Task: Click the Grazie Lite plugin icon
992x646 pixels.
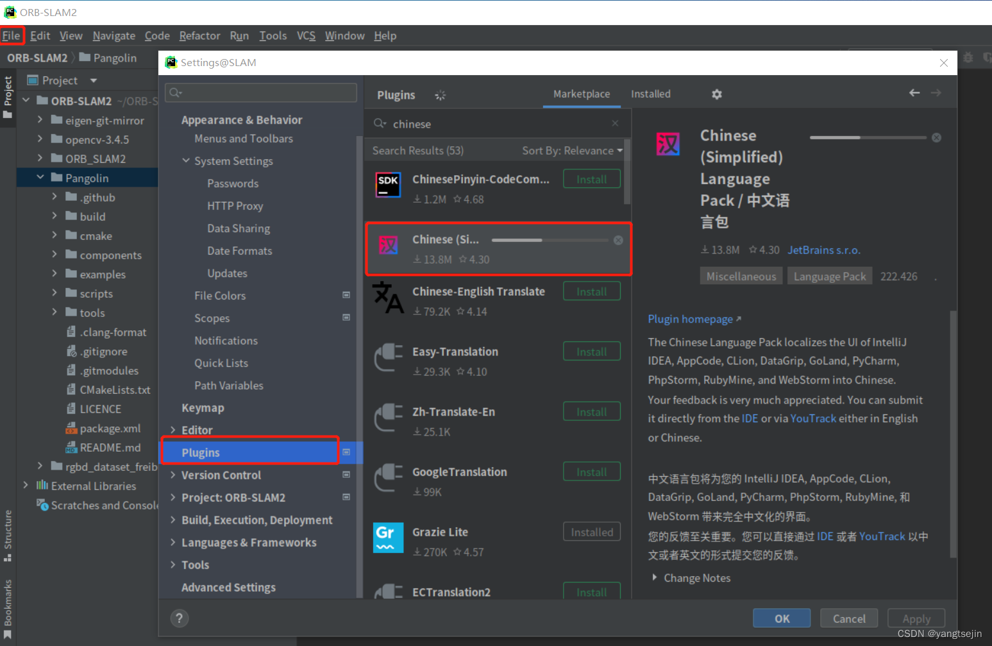Action: 388,538
